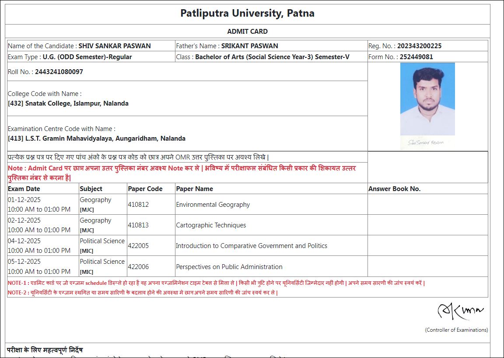Image resolution: width=504 pixels, height=358 pixels.
Task: Click the Answer Book No. cell for Environmental Geography
Action: point(427,204)
